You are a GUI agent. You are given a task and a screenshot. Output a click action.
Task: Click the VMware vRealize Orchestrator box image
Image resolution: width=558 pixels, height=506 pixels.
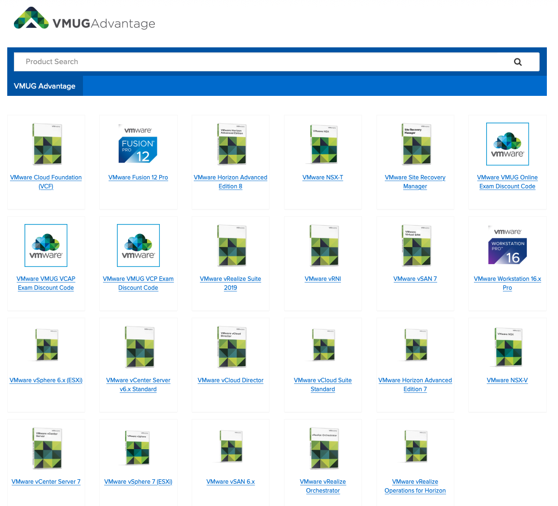[322, 447]
